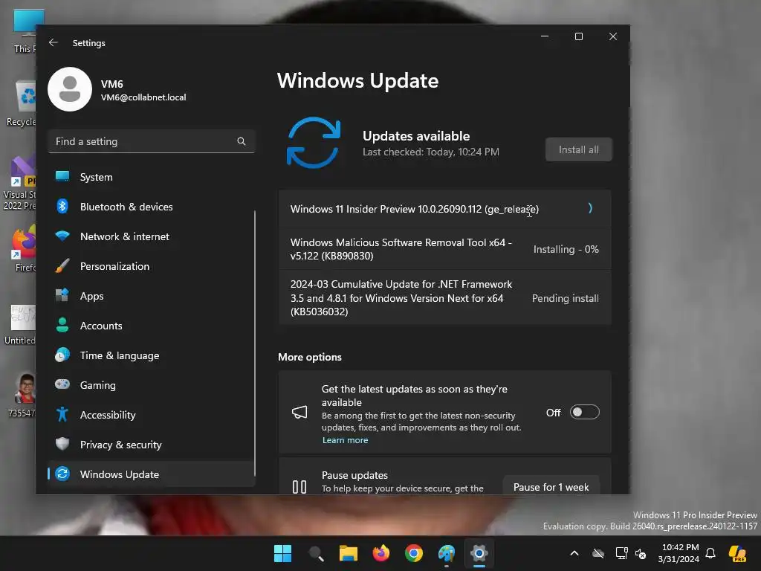Go to Network & internet settings
The height and width of the screenshot is (571, 761).
click(152, 236)
